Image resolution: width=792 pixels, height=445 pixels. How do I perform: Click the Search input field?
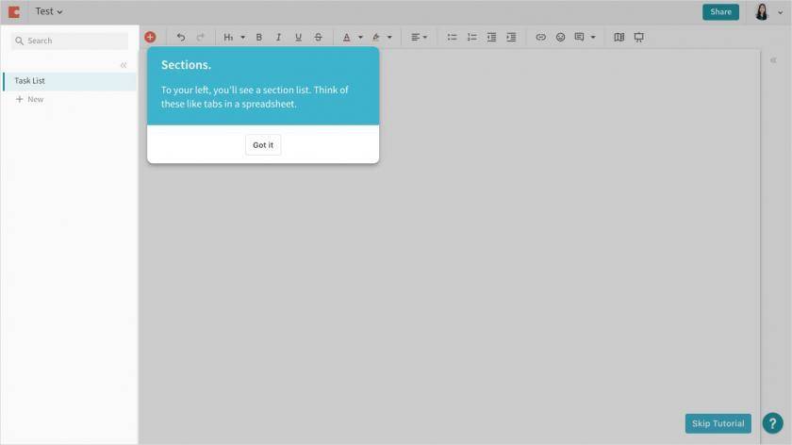pos(70,41)
